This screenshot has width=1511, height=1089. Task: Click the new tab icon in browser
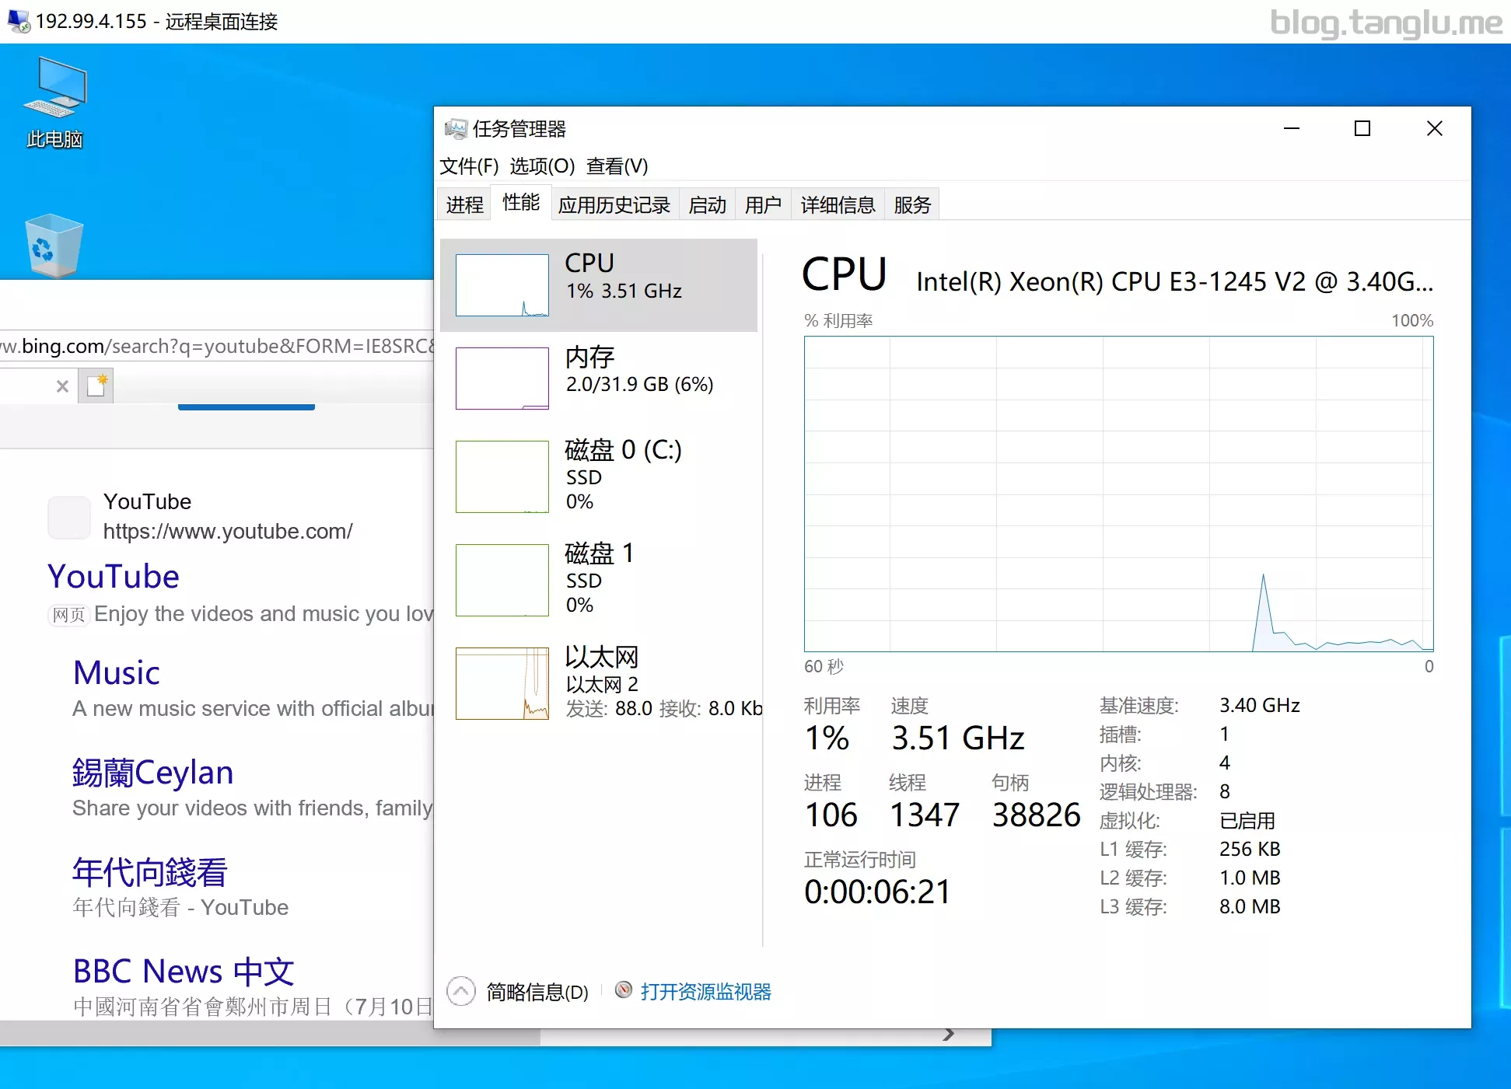coord(96,386)
